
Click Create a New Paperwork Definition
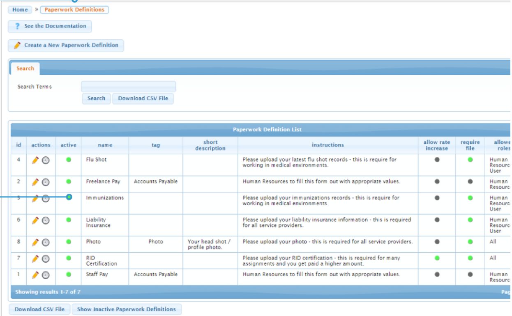click(x=66, y=46)
